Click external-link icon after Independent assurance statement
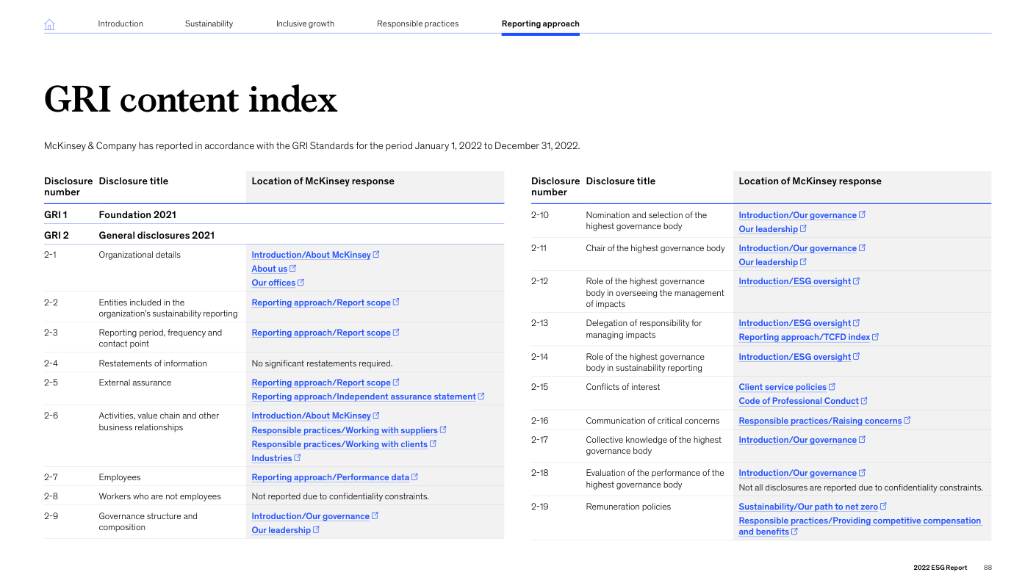 click(481, 396)
